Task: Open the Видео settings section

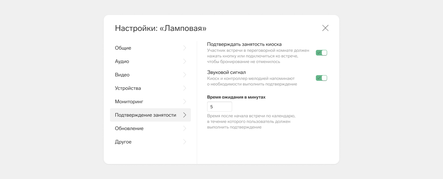Action: coord(150,75)
